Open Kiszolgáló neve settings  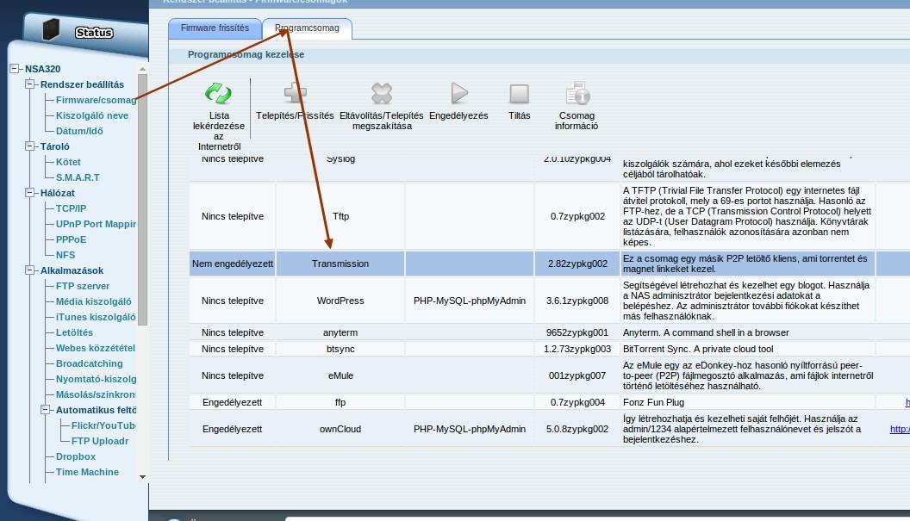pos(92,115)
